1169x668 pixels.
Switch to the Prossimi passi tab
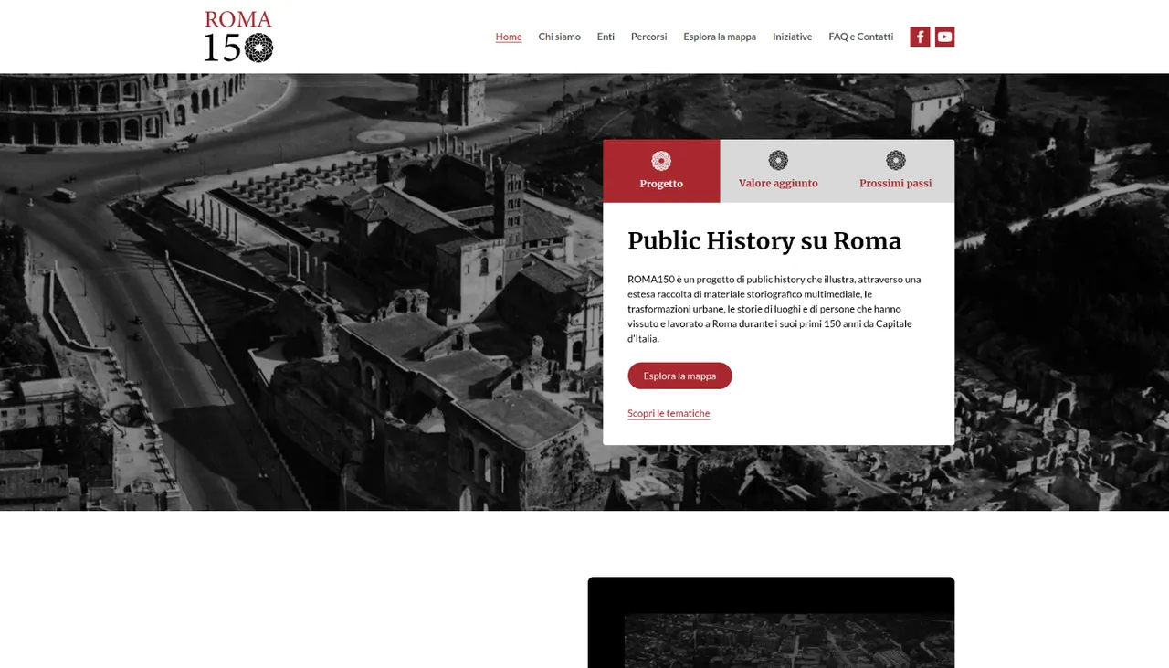coord(896,171)
